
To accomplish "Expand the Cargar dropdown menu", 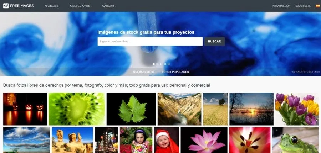I will [109, 6].
